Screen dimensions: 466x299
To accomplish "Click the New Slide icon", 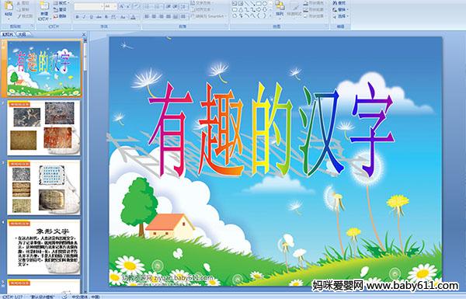I will (x=43, y=9).
